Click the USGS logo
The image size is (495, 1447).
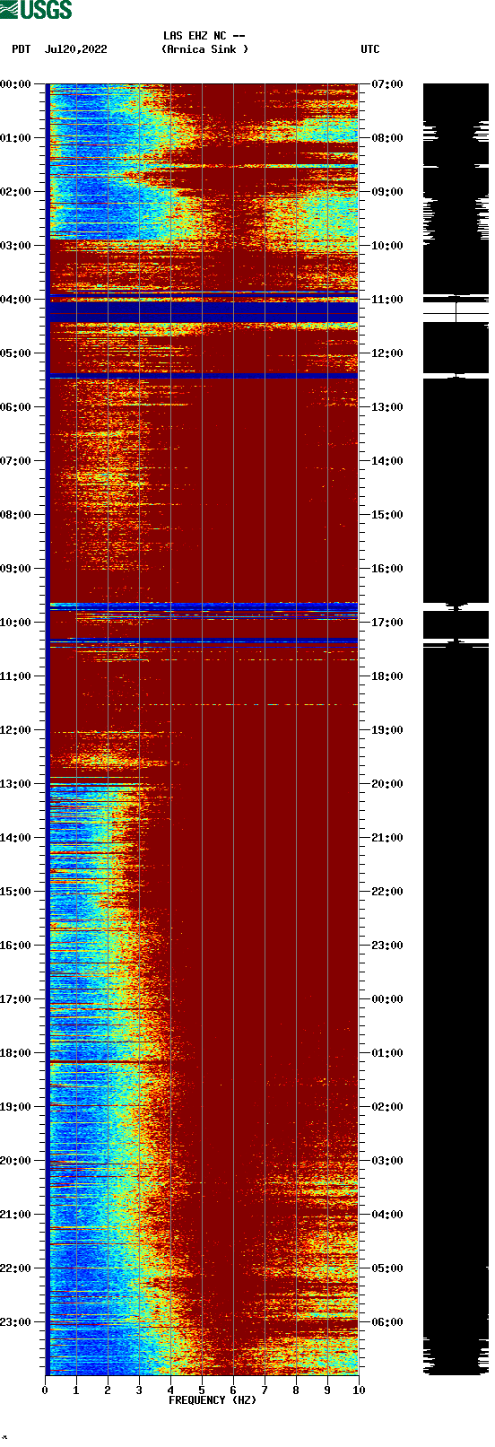tap(36, 10)
